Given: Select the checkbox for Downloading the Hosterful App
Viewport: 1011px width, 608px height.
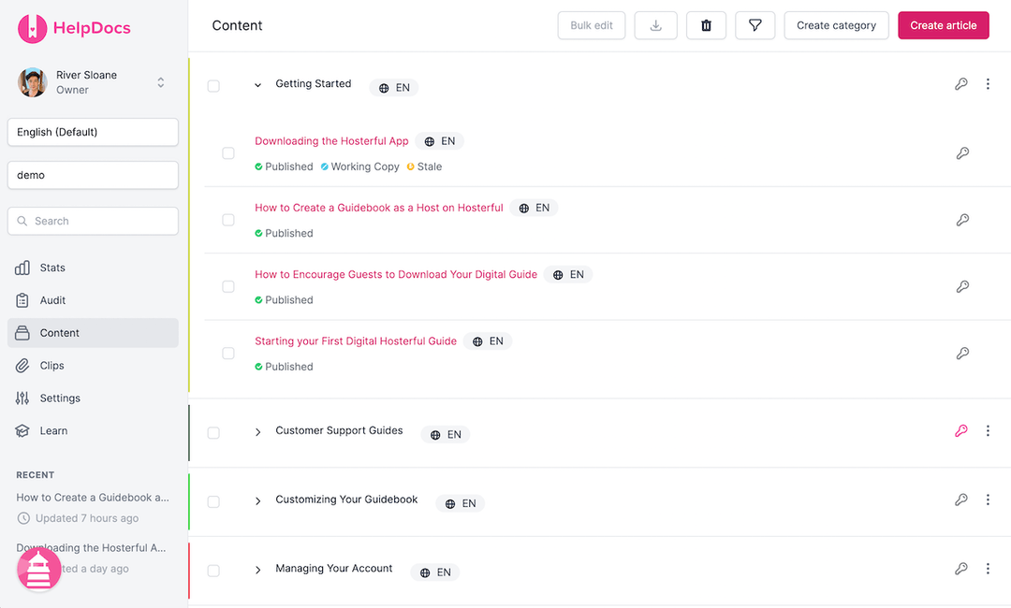Looking at the screenshot, I should click(228, 152).
